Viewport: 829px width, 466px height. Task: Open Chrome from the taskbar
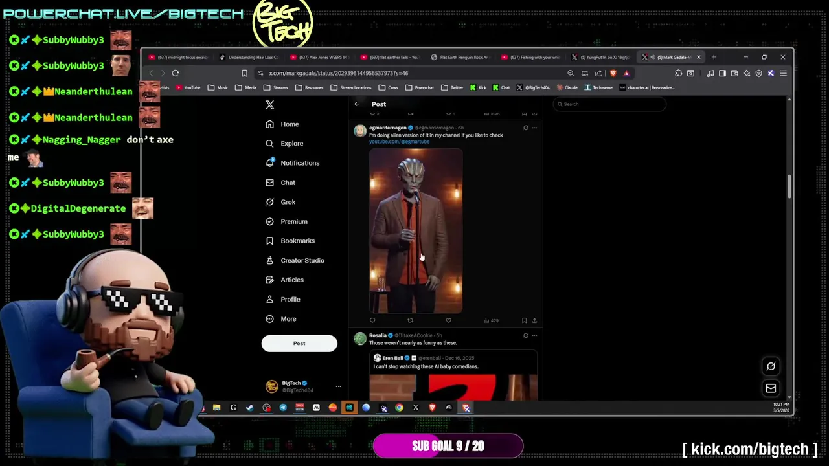point(399,408)
